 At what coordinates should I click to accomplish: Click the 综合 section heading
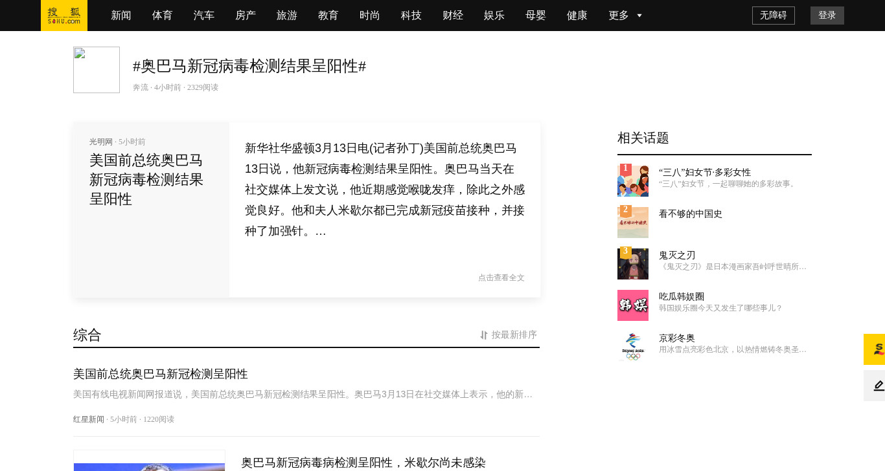coord(87,335)
